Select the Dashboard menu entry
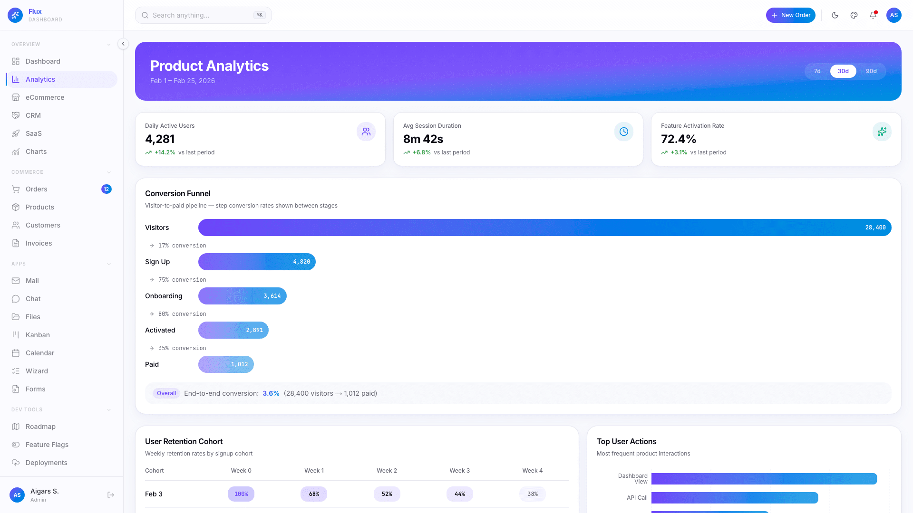Image resolution: width=913 pixels, height=513 pixels. click(x=43, y=61)
